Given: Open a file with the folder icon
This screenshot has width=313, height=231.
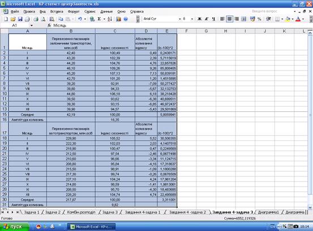Looking at the screenshot, I should [13, 19].
